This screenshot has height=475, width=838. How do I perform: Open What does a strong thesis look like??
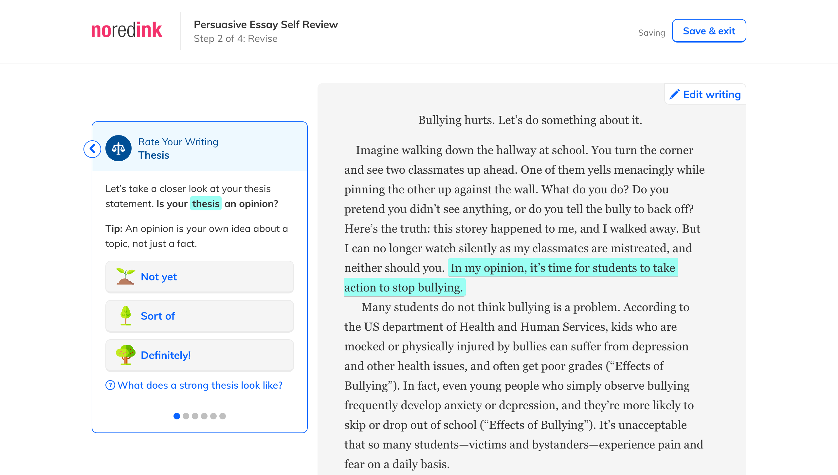[200, 385]
